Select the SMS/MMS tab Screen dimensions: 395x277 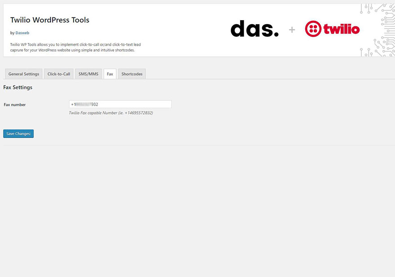(x=88, y=74)
